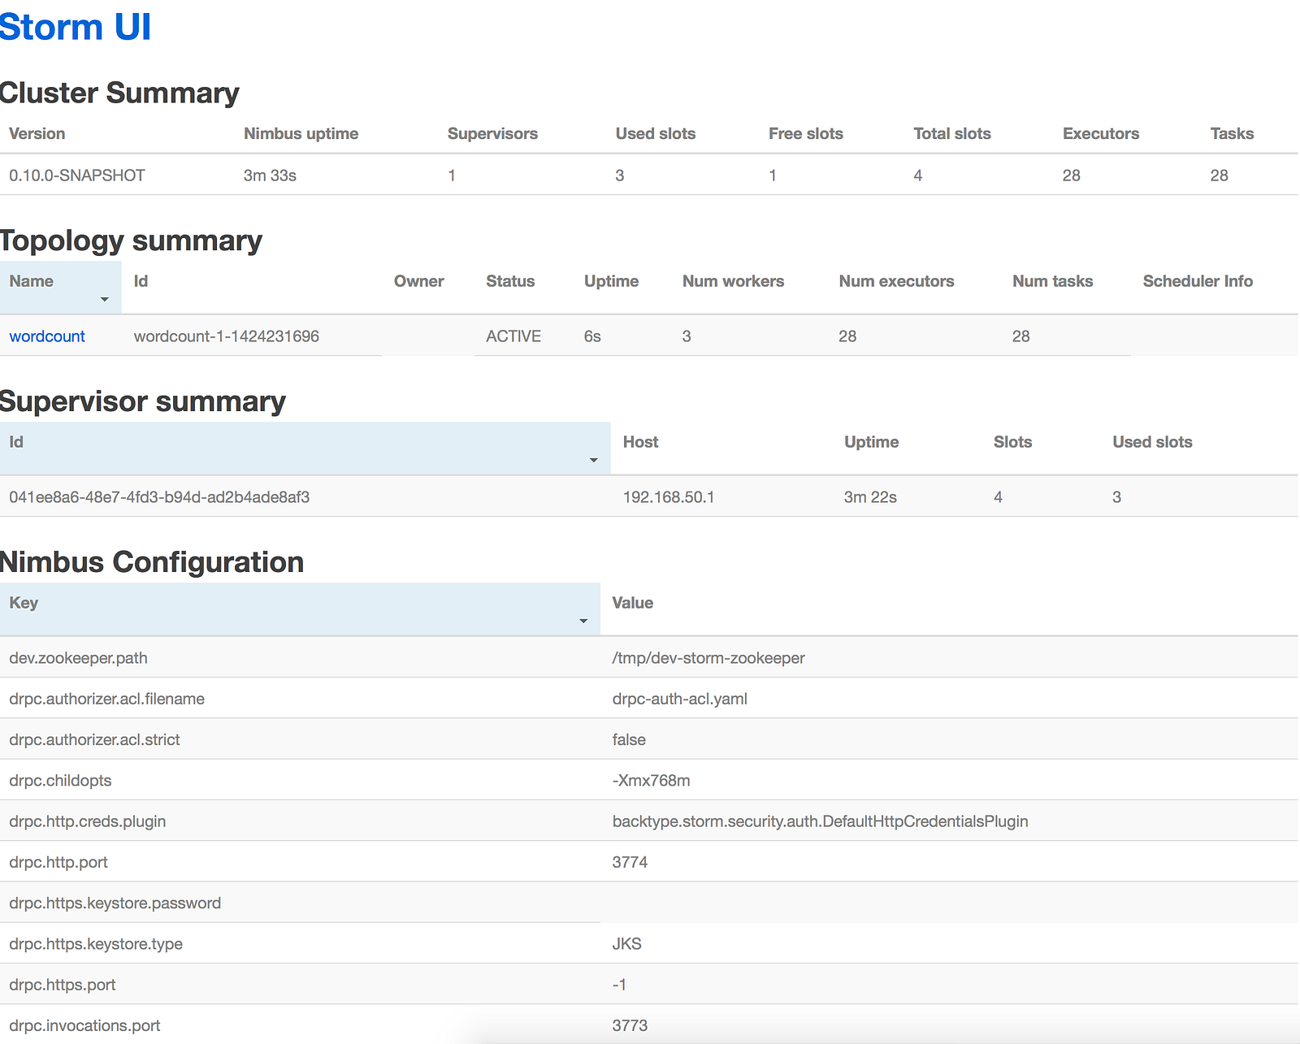
Task: Sort supervisors by Uptime column
Action: point(871,442)
